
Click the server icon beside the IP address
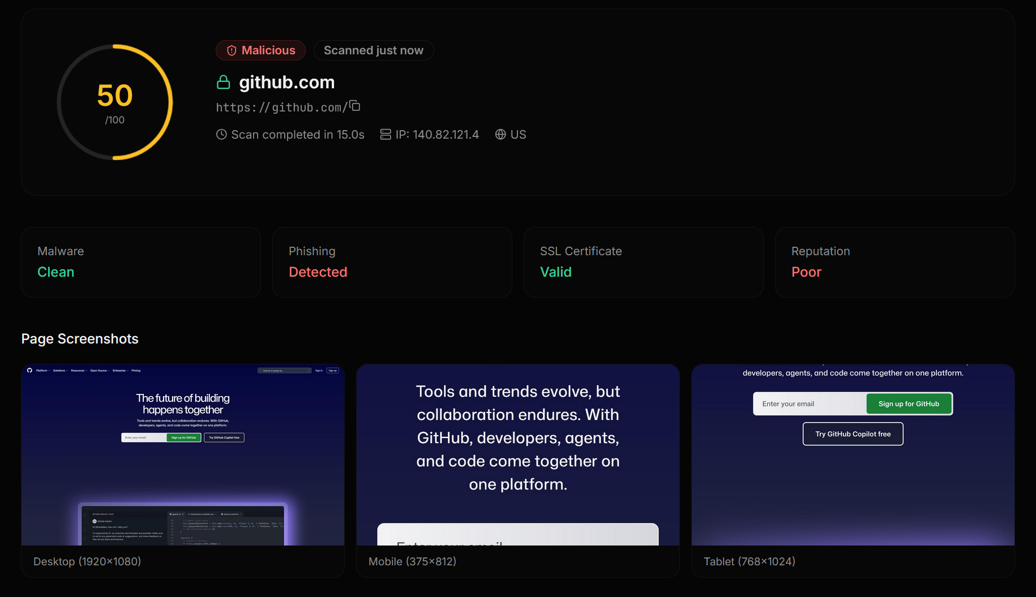point(386,135)
